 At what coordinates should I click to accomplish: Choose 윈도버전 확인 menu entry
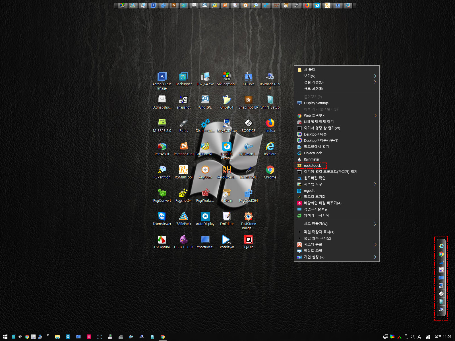point(337,178)
